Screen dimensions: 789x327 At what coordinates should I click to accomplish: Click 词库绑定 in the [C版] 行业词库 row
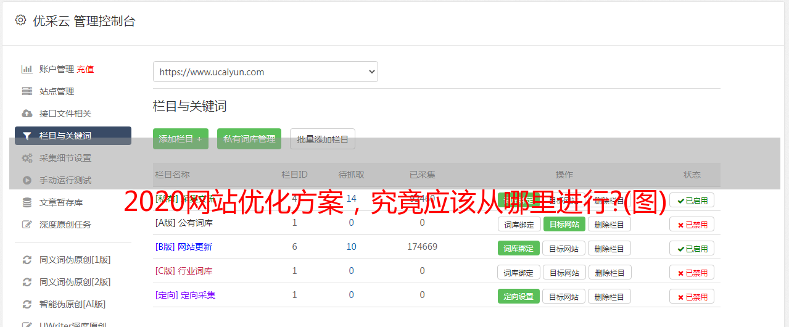click(519, 273)
